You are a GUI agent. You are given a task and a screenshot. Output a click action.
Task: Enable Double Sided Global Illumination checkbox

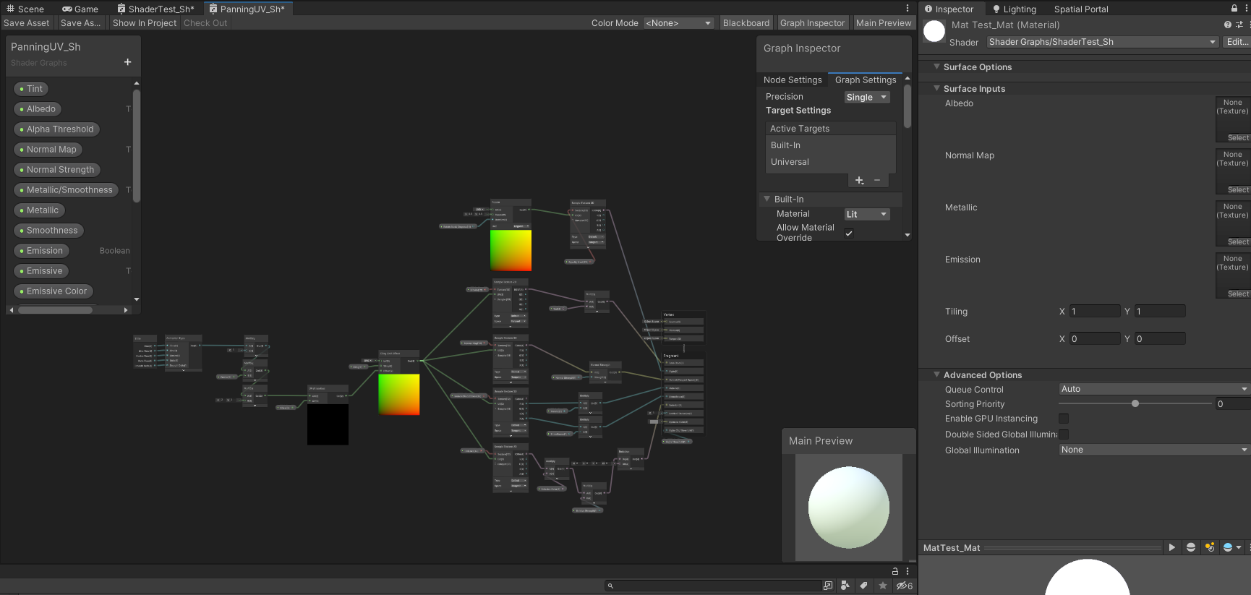(x=1064, y=435)
